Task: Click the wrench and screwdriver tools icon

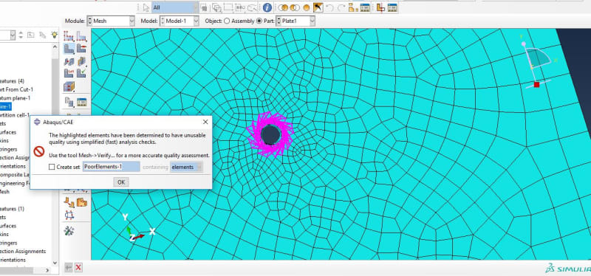Action: coord(69,231)
